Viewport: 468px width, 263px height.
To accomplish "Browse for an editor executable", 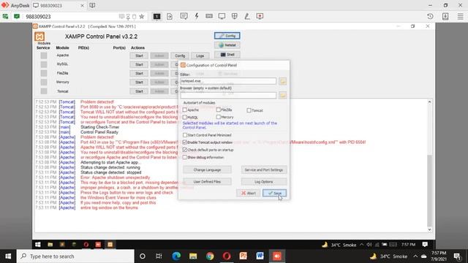I will click(282, 81).
